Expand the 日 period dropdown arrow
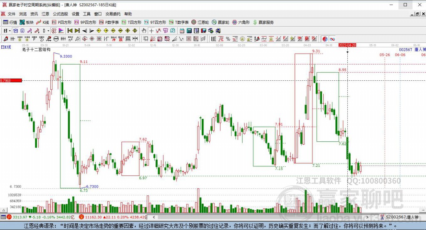The height and width of the screenshot is (230, 426). click(10, 30)
